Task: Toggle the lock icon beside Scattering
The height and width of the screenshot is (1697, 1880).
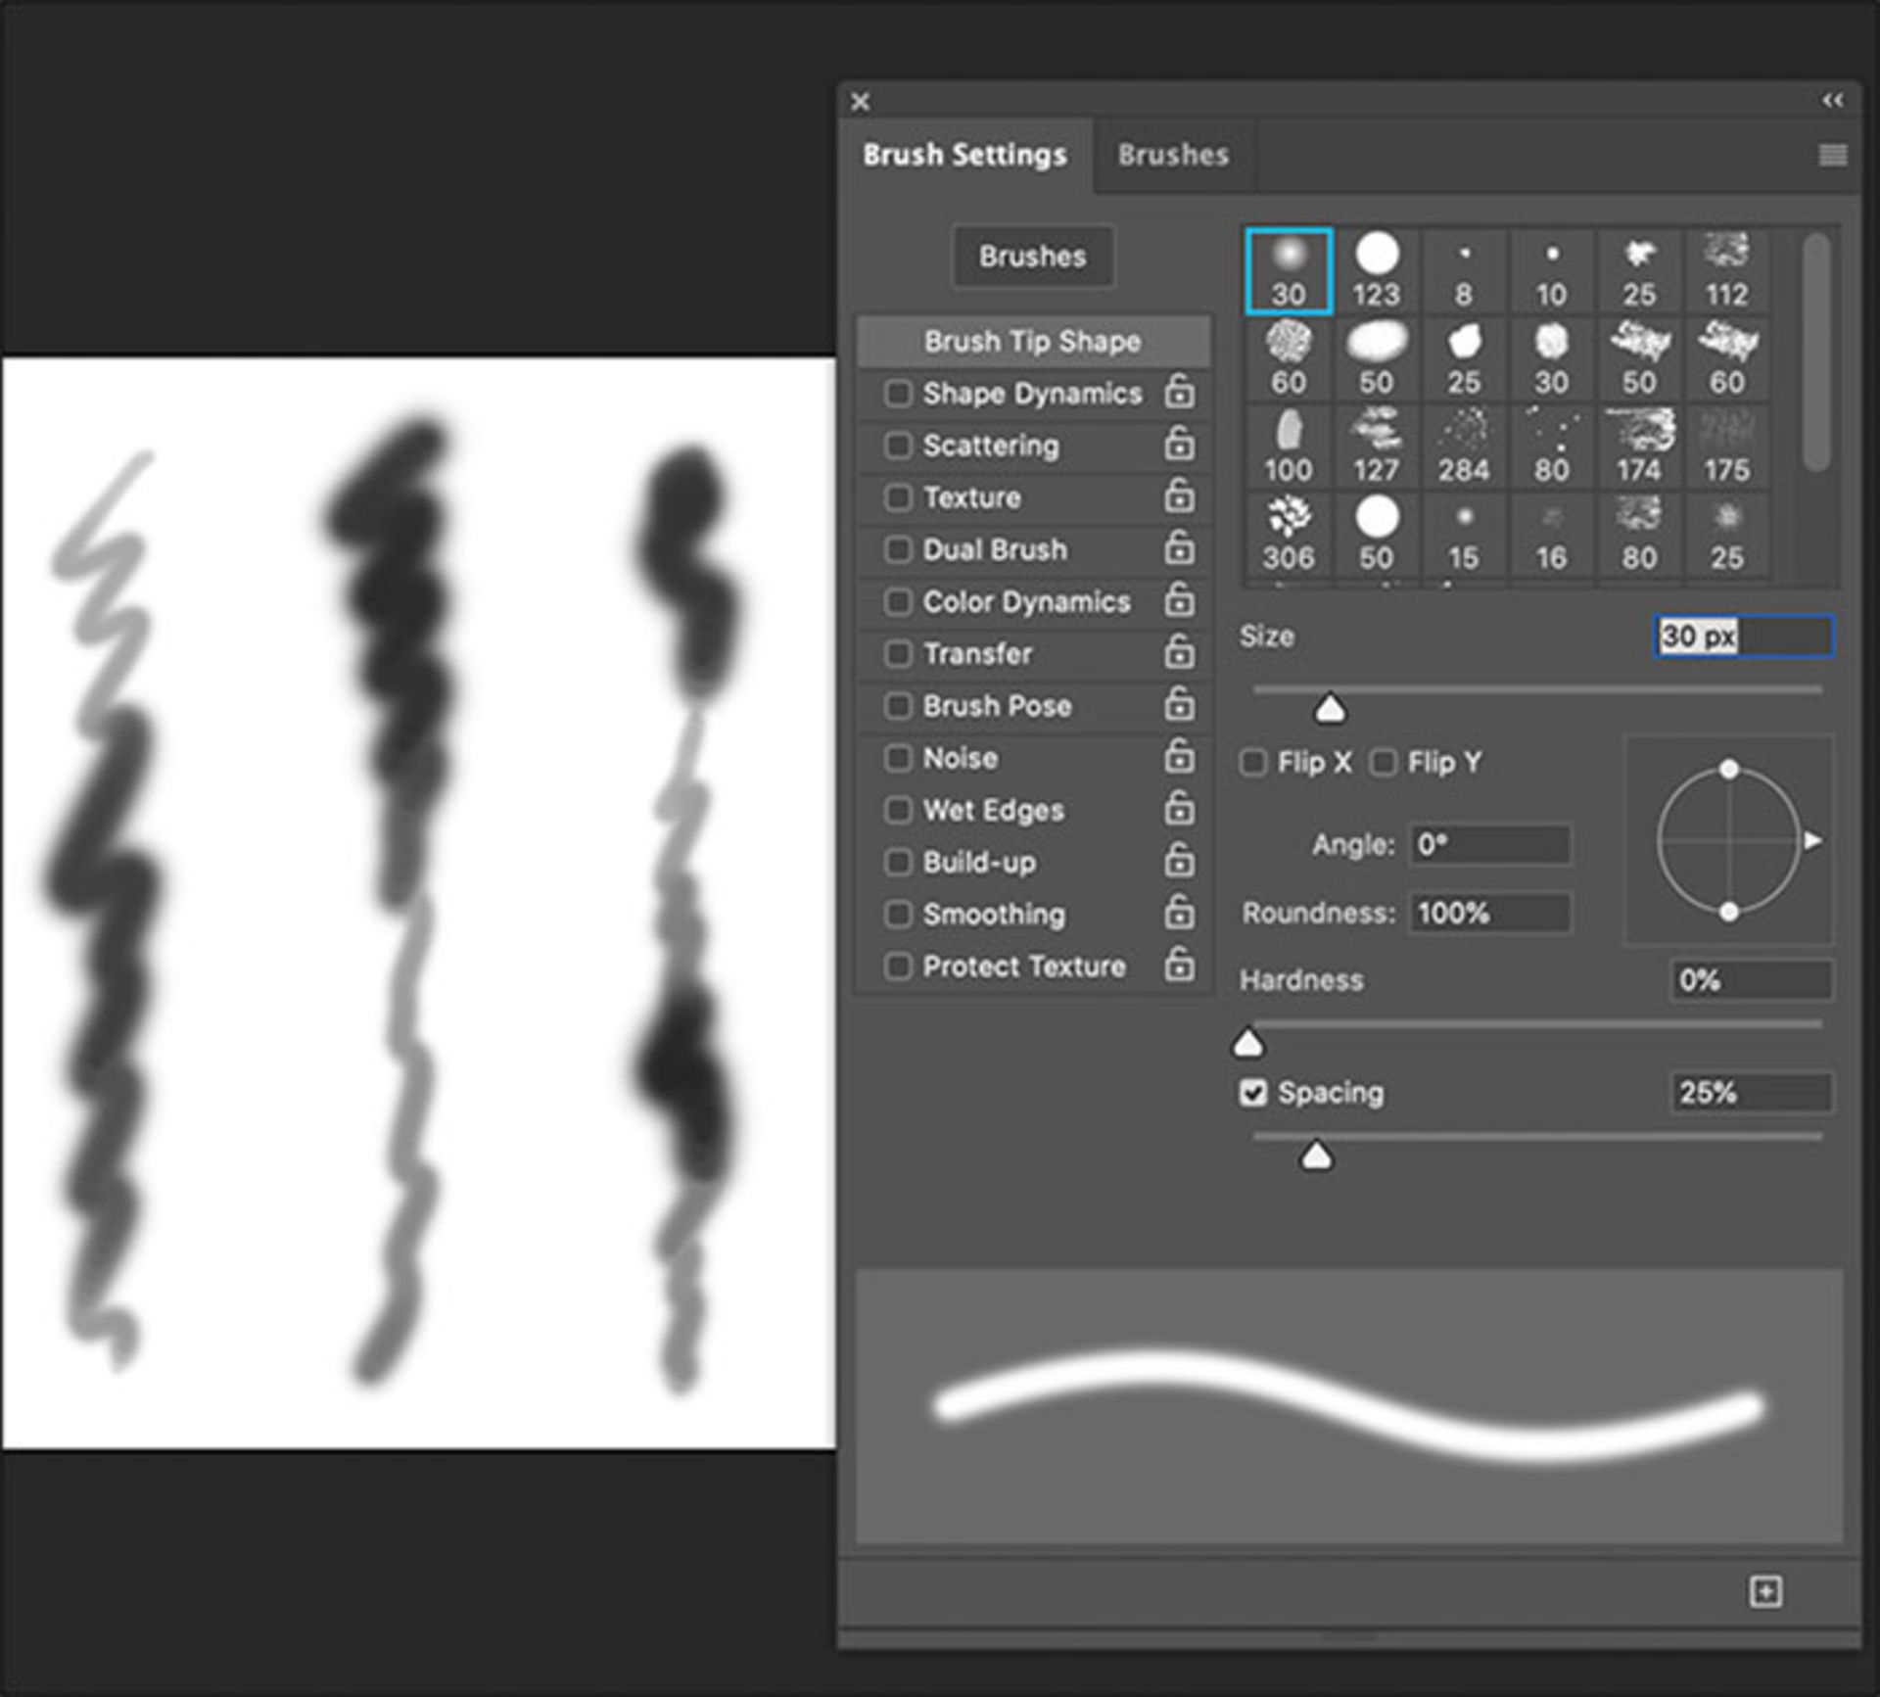Action: (x=1179, y=445)
